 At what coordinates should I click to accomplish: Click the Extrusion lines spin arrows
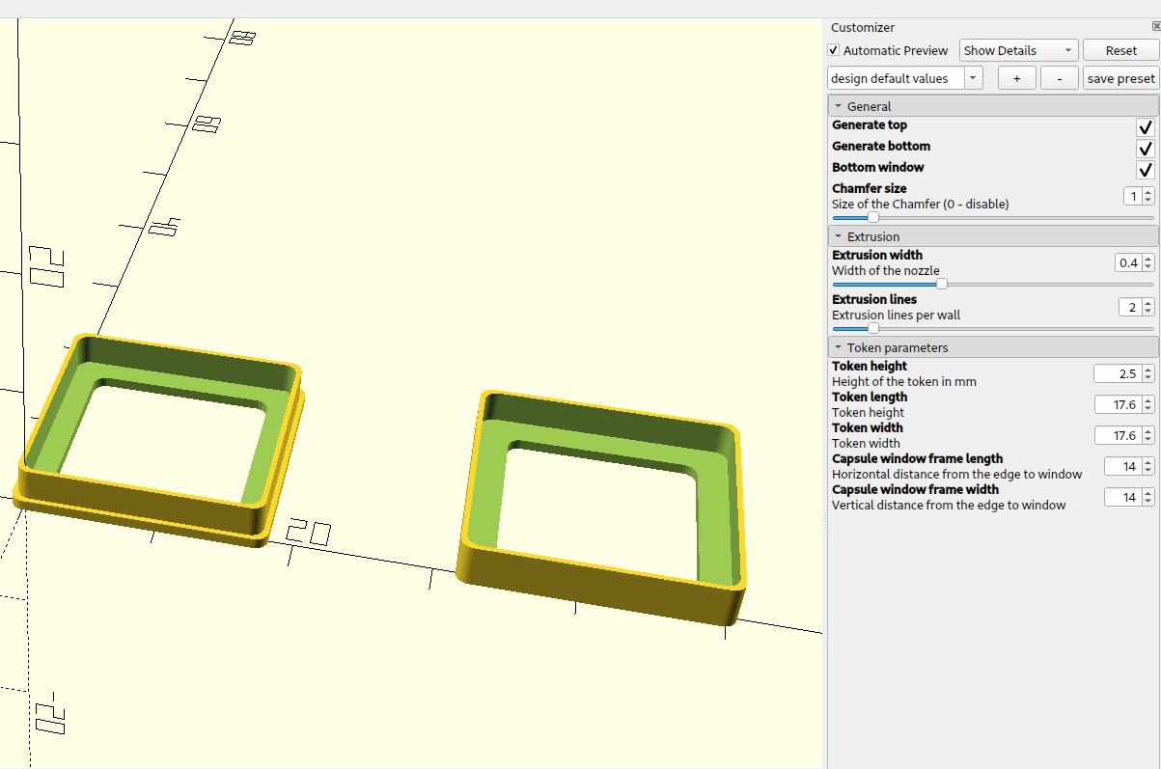[x=1147, y=307]
